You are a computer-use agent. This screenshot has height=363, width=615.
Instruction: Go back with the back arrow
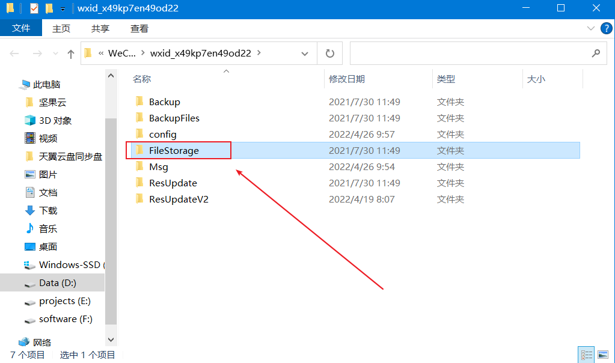tap(14, 53)
